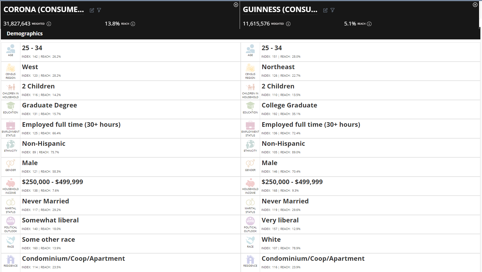Open the Demographics tab
Viewport: 482px width, 272px height.
point(25,33)
